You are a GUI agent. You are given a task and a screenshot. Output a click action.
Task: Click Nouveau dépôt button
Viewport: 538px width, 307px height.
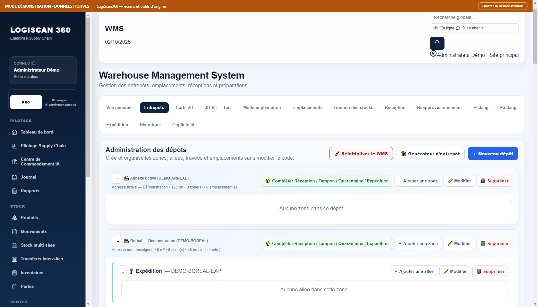[493, 154]
